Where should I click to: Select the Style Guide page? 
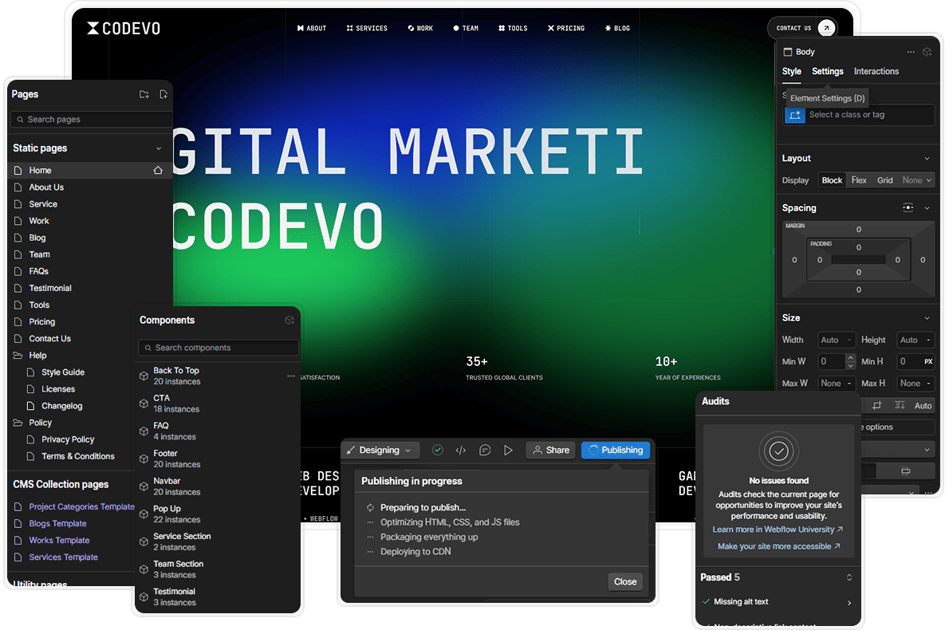tap(63, 372)
